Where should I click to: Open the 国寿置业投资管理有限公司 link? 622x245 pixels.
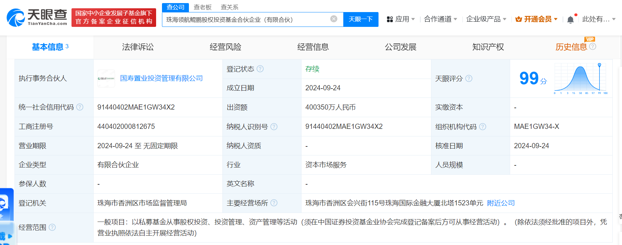pos(161,79)
